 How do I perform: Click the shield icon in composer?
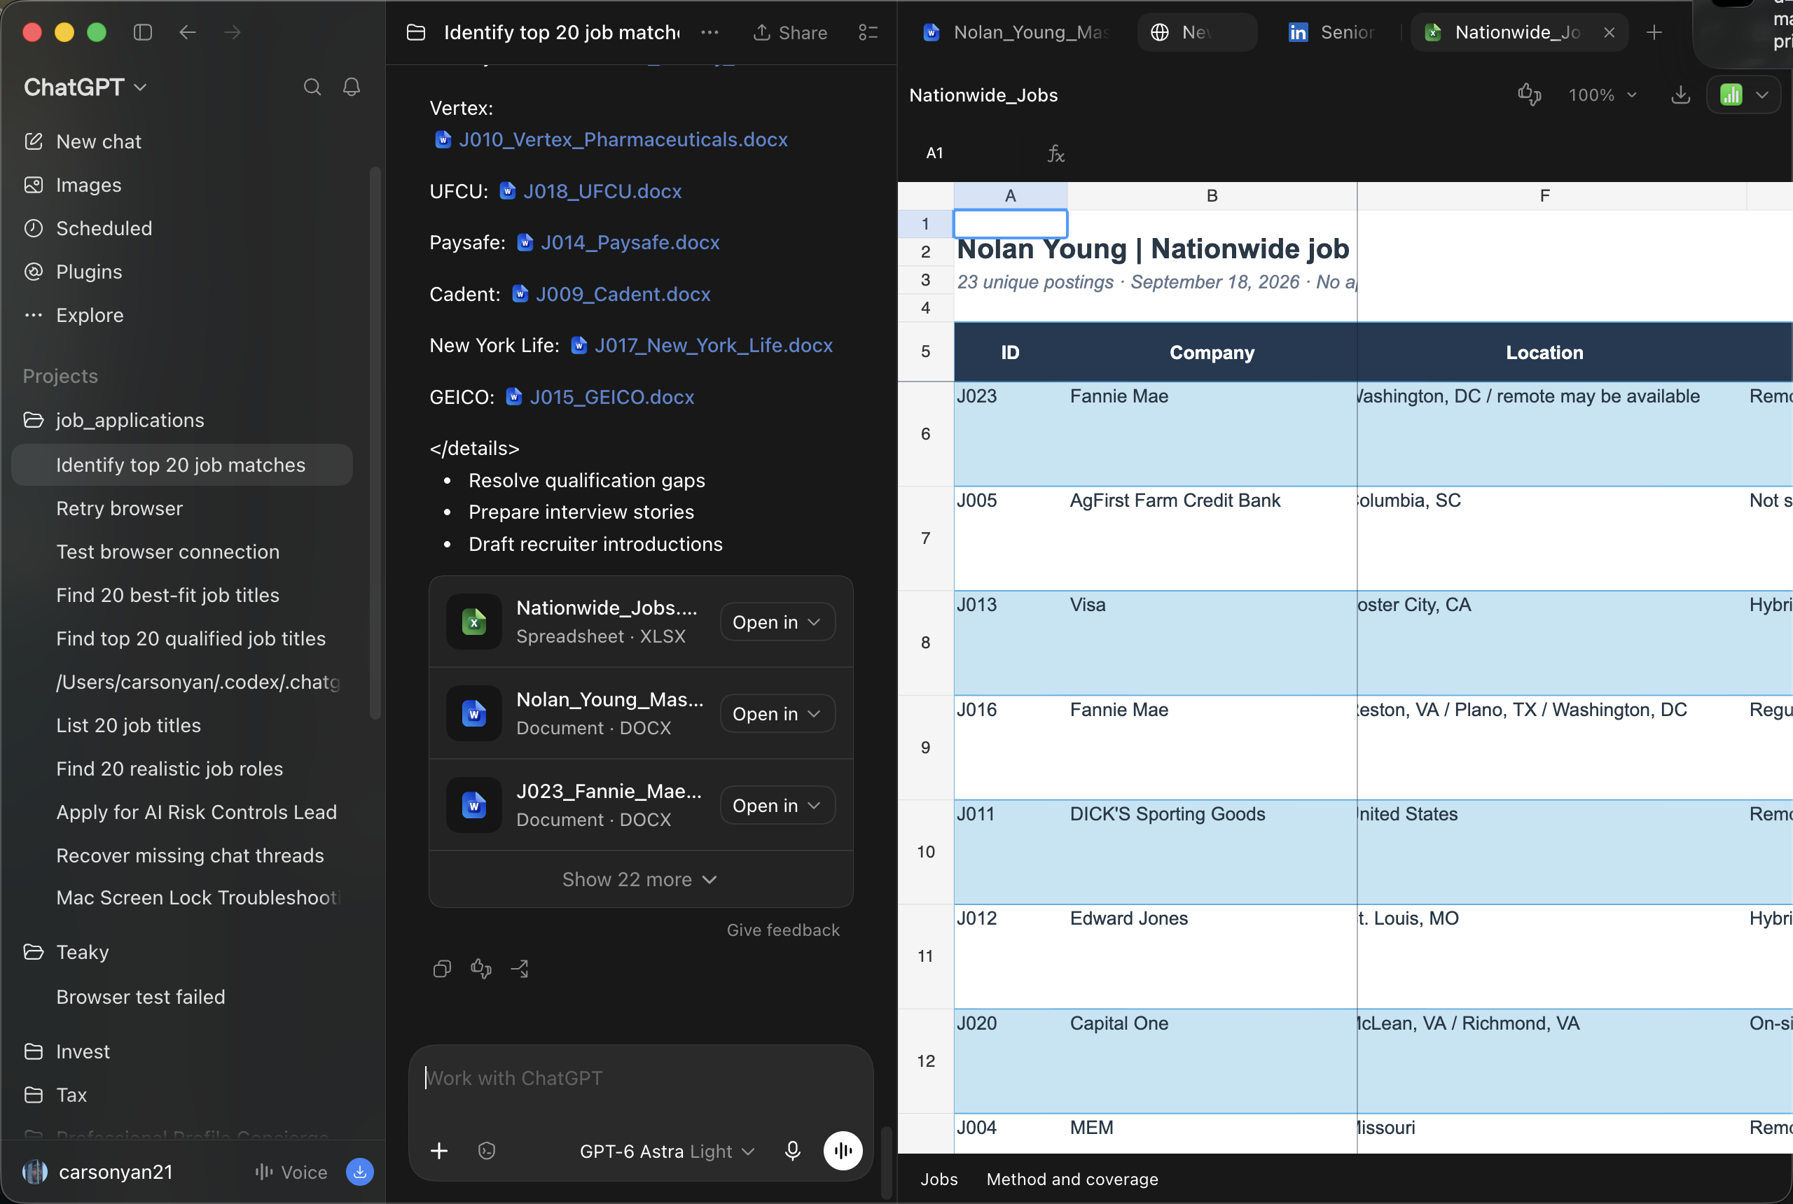(x=486, y=1150)
